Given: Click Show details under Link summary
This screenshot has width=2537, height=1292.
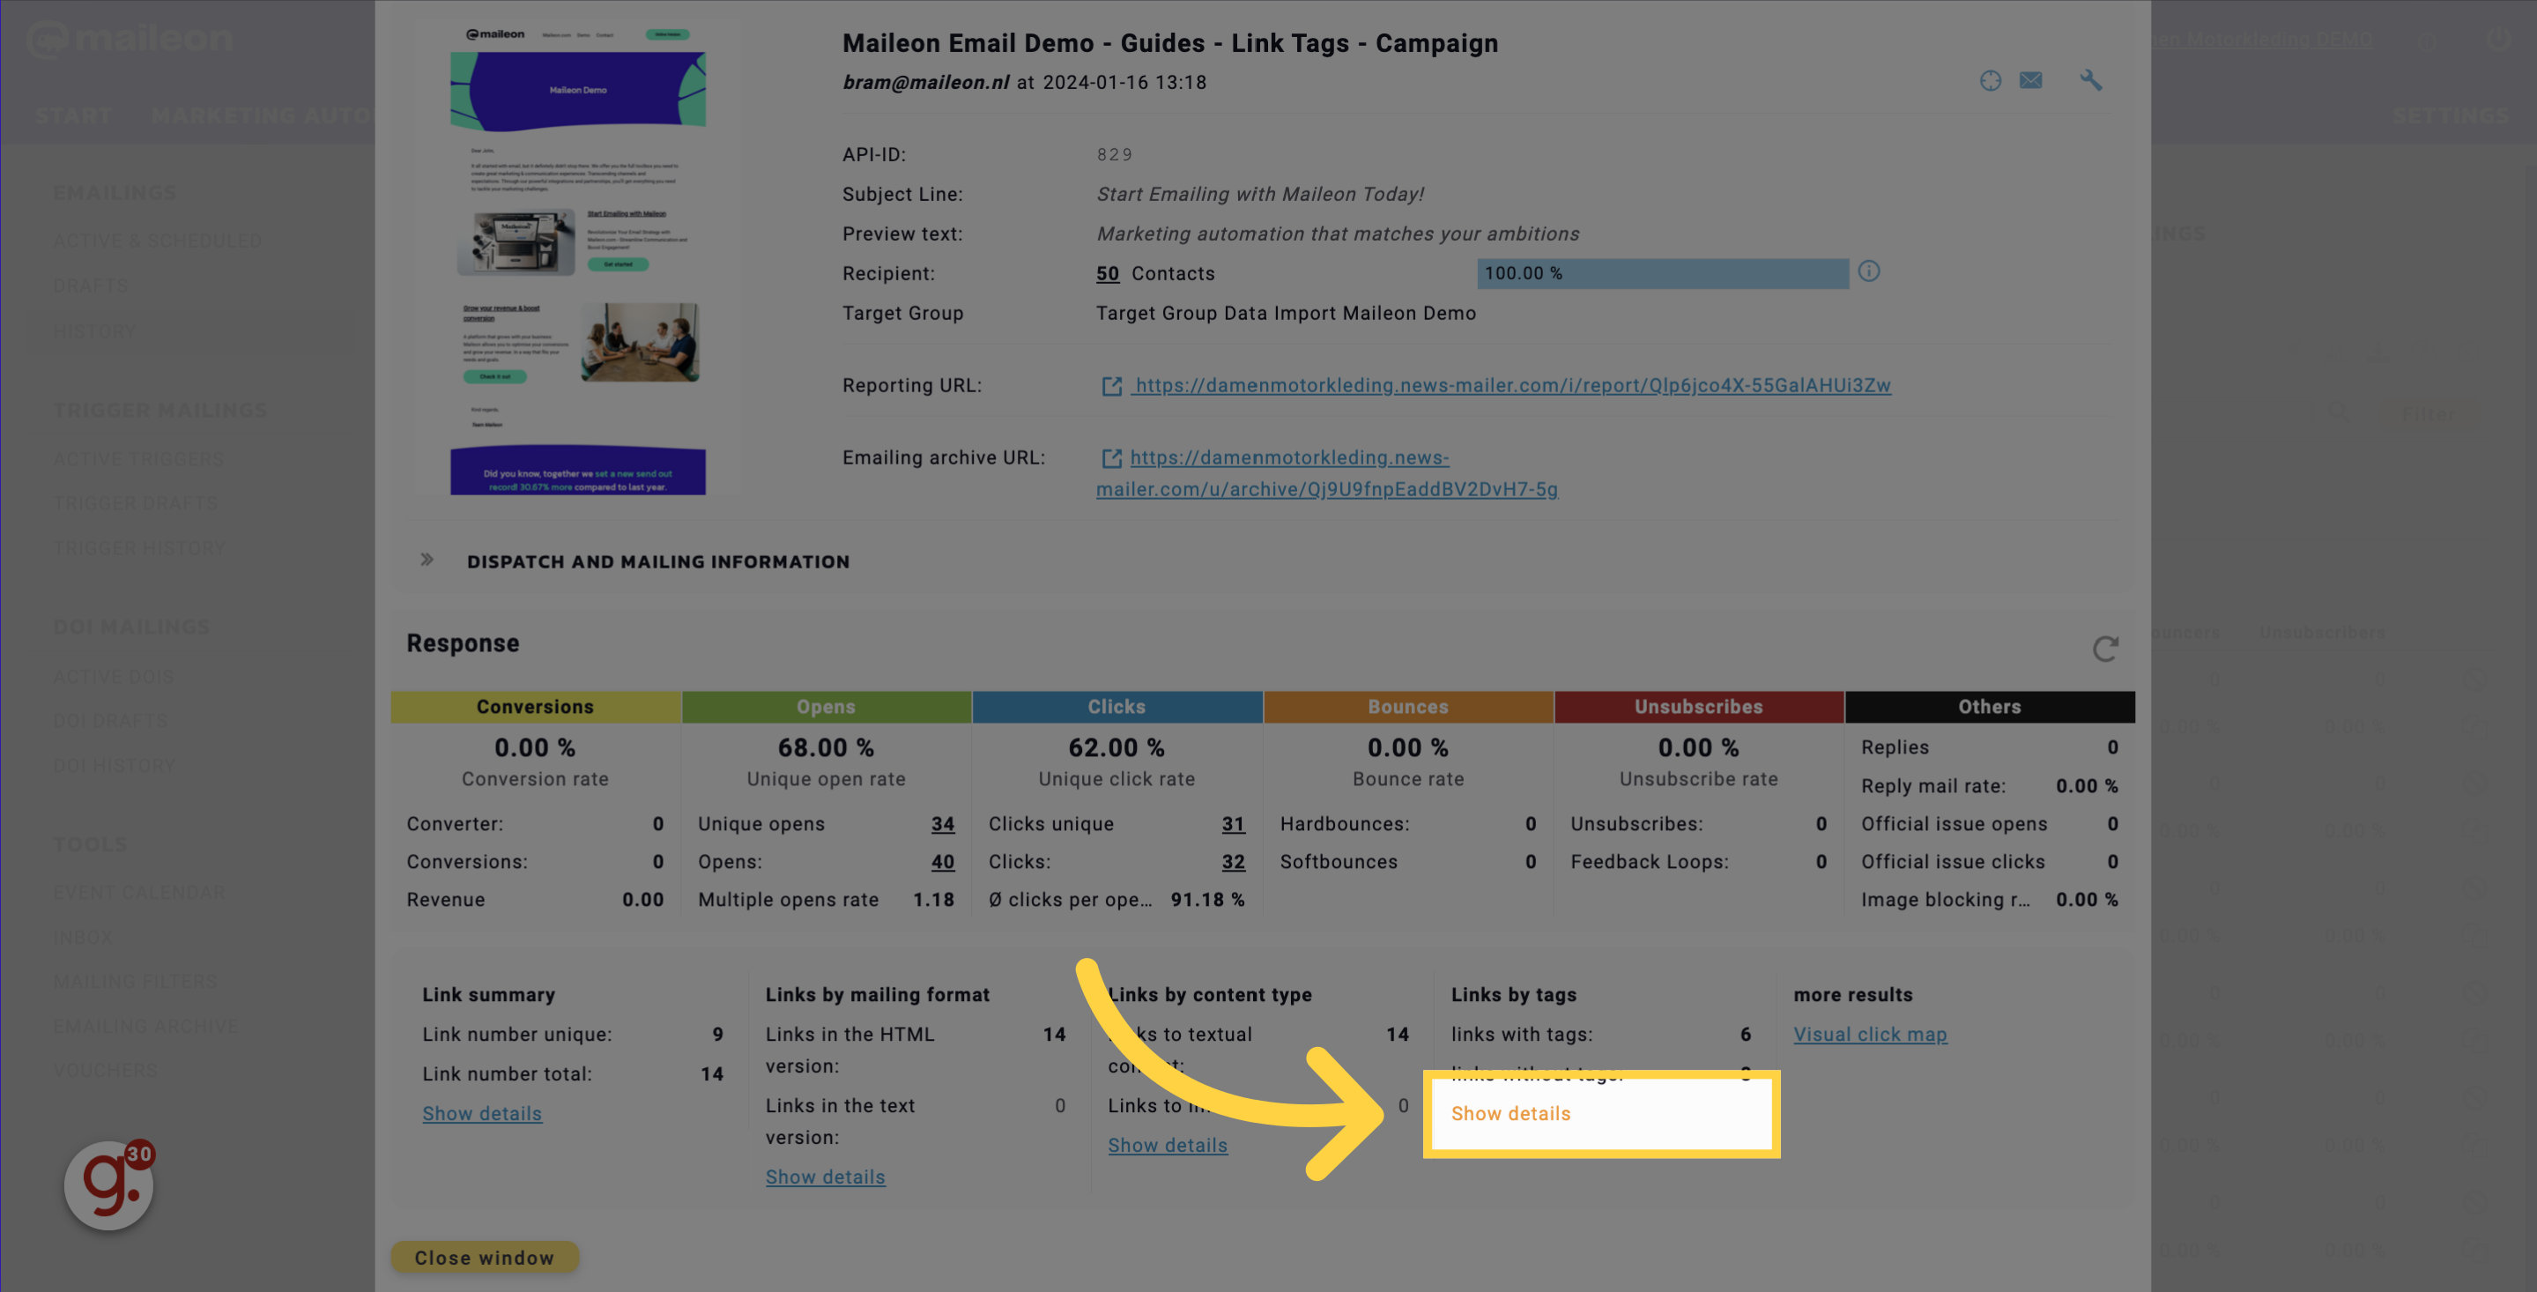Looking at the screenshot, I should pos(483,1112).
